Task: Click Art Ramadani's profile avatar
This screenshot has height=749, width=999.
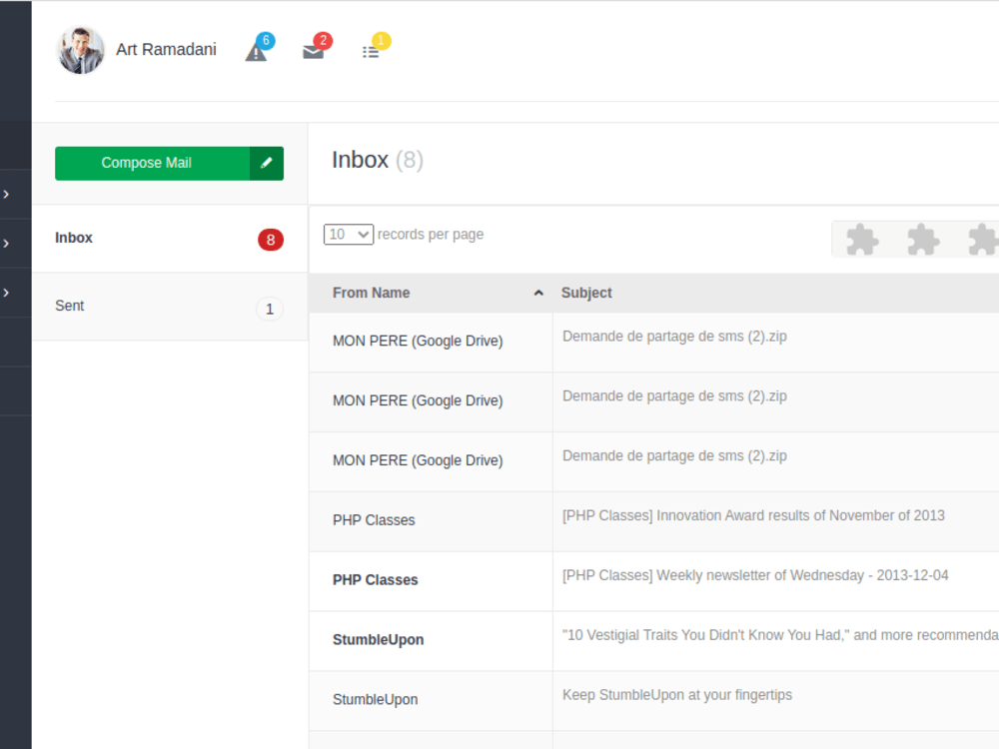Action: (x=80, y=50)
